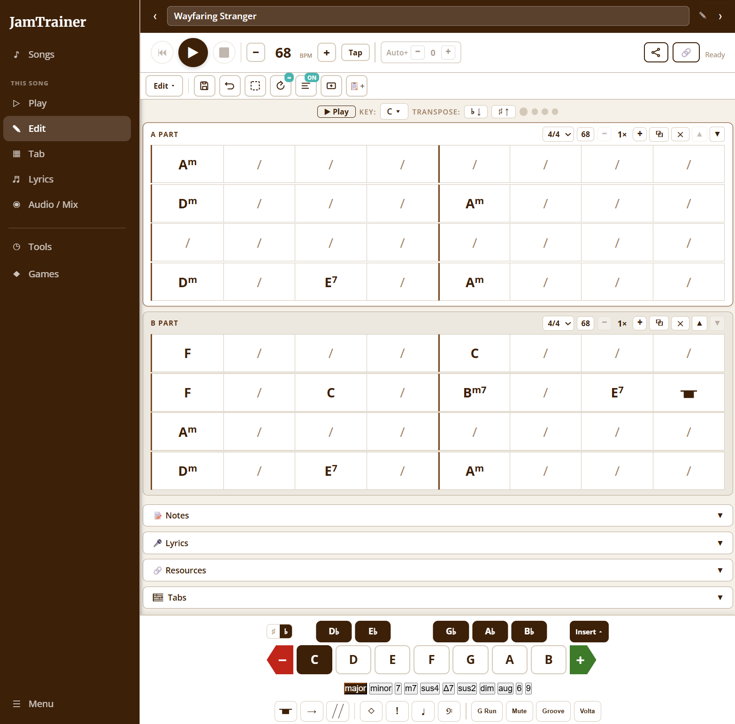Insert the double slash repeat symbol

[337, 711]
